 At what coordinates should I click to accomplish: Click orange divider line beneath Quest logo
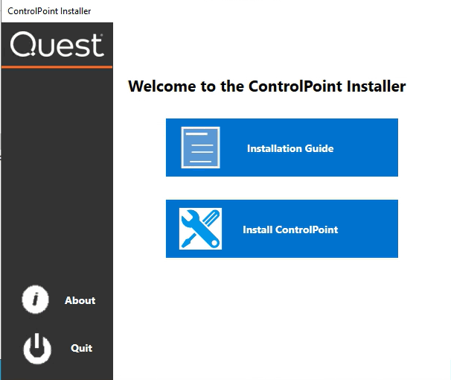57,67
